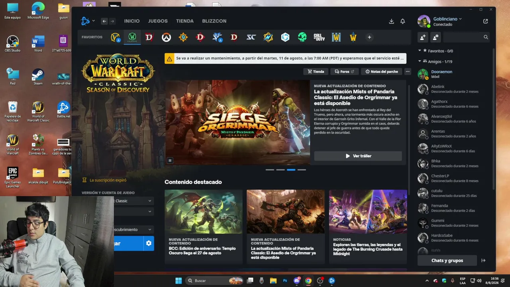Open Photoshop from the taskbar
This screenshot has height=287, width=510.
285,281
